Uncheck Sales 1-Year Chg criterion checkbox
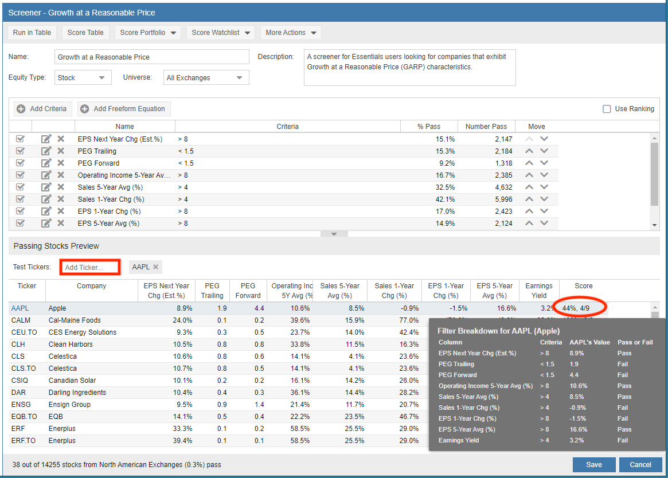668x478 pixels. (20, 199)
